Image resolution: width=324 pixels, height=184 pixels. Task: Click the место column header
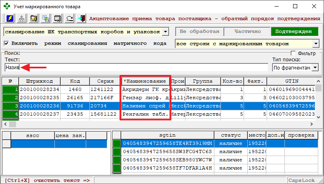coord(257,135)
